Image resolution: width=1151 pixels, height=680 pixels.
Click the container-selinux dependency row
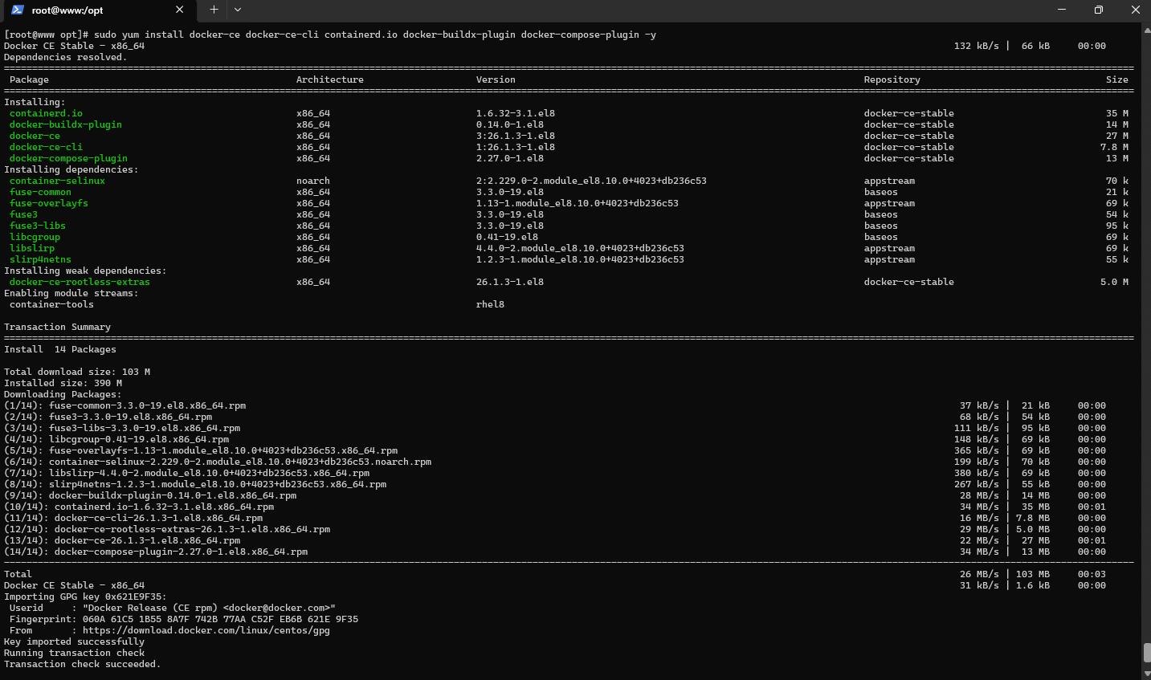[569, 181]
